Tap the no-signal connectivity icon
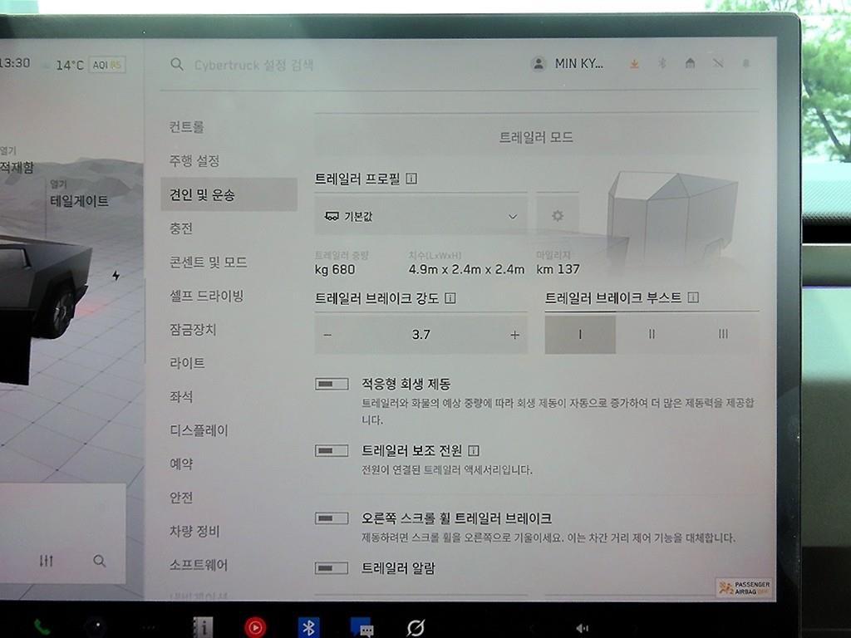Image resolution: width=851 pixels, height=638 pixels. [718, 63]
